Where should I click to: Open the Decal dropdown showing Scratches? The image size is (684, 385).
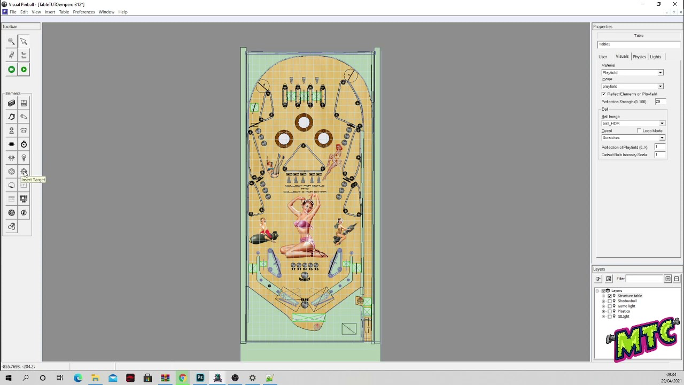[633, 138]
